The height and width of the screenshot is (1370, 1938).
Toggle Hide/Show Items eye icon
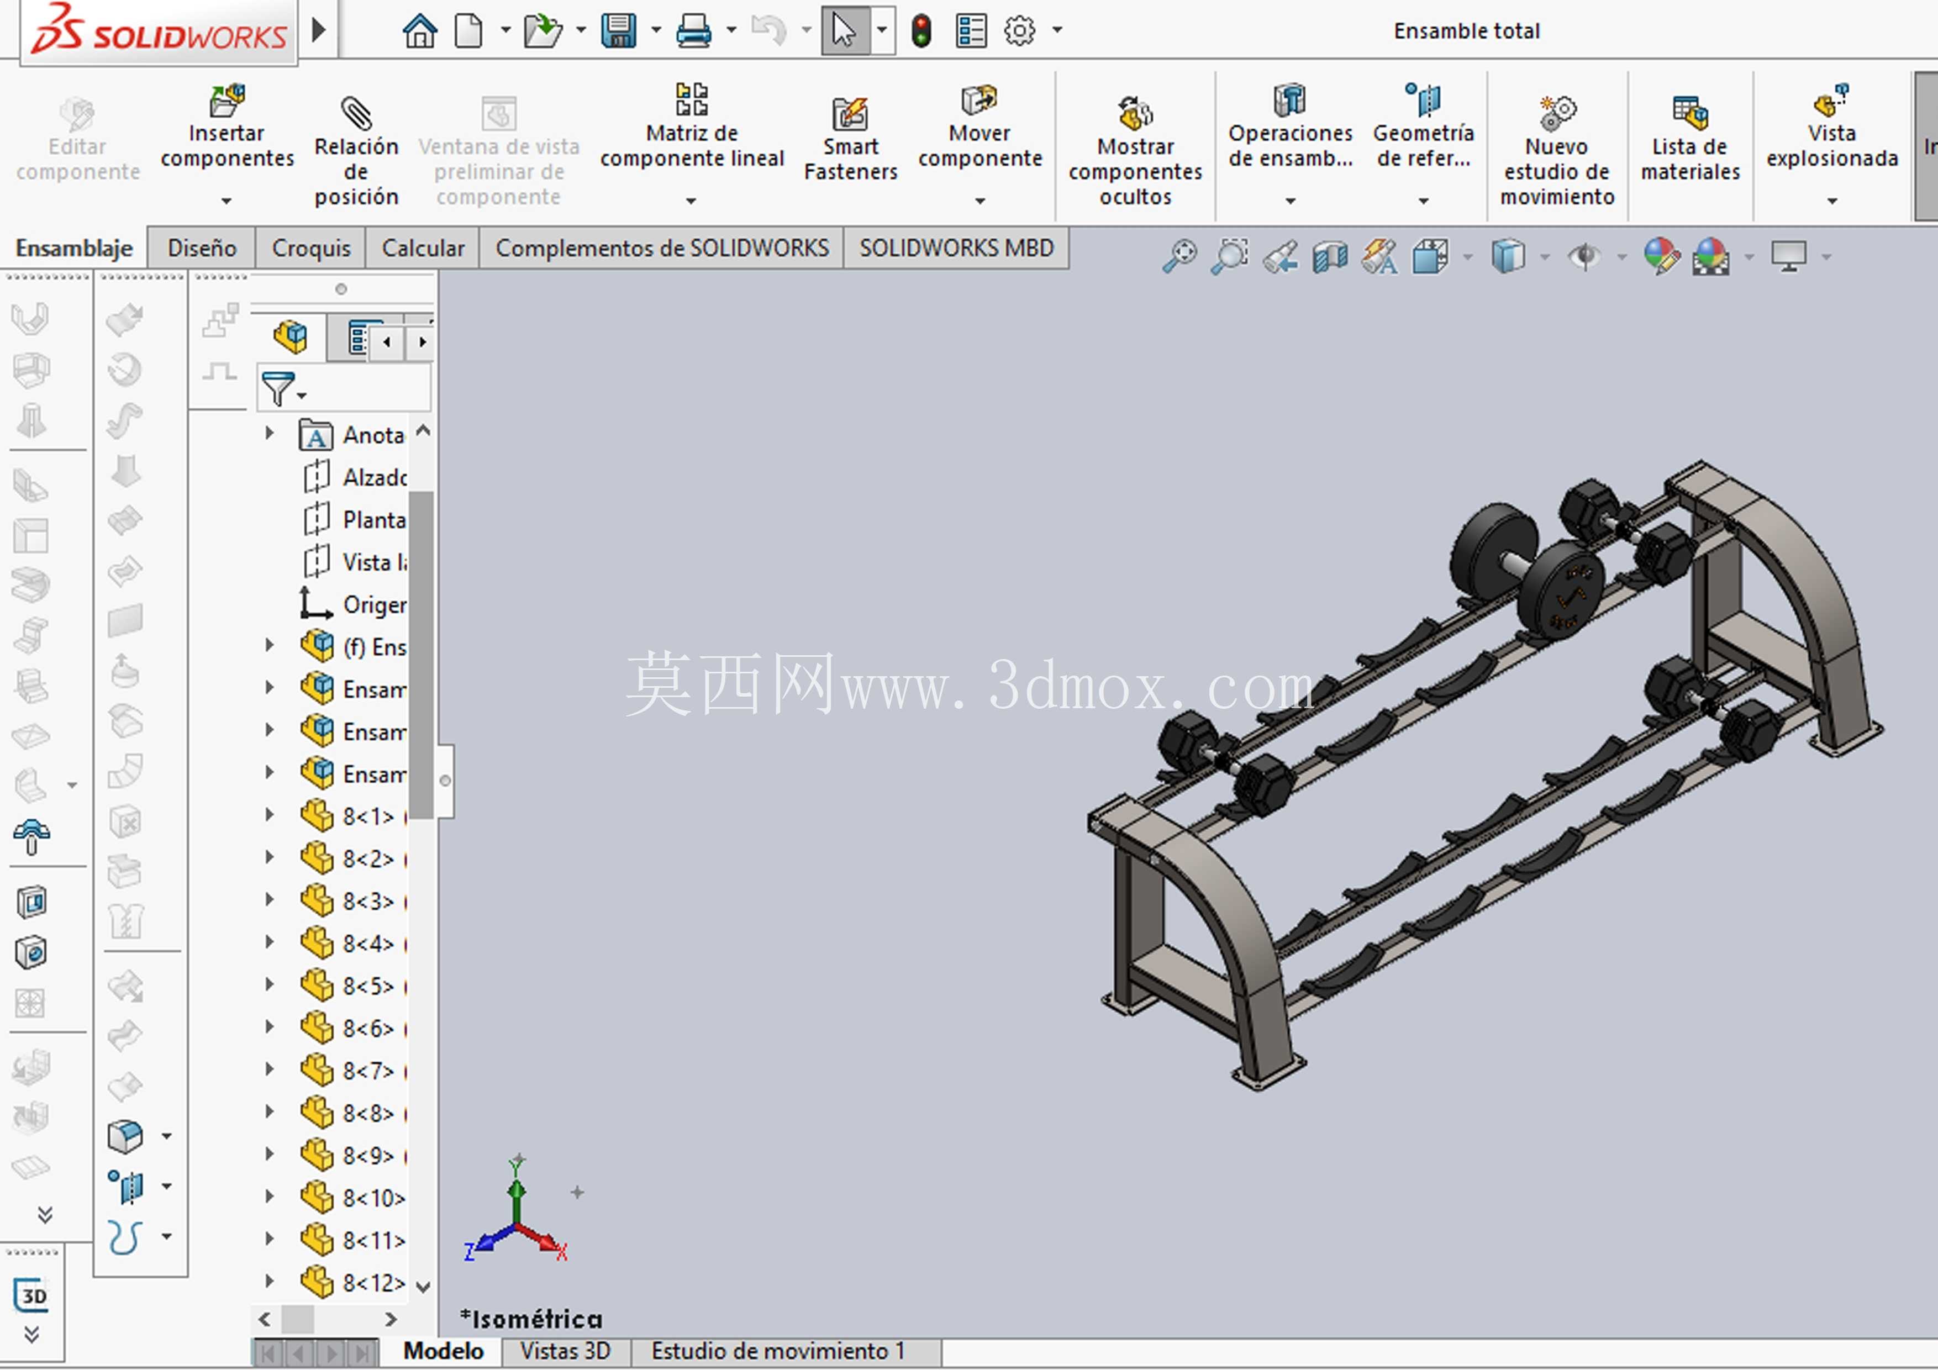click(1584, 257)
